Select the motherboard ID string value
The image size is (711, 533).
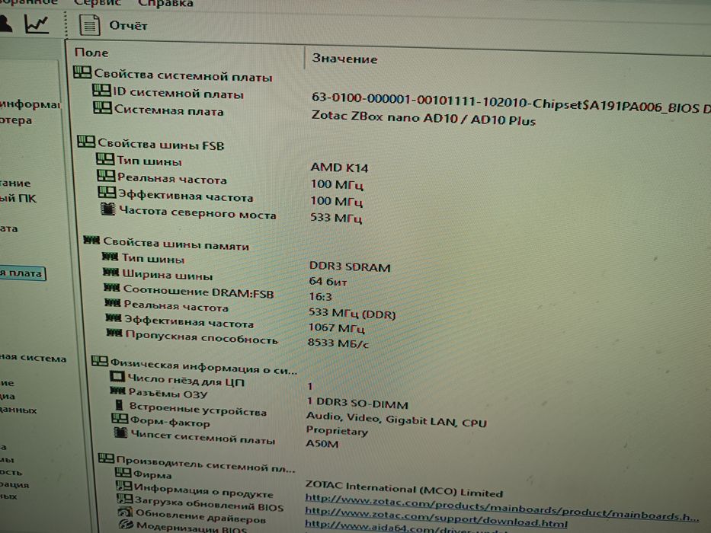click(x=511, y=102)
